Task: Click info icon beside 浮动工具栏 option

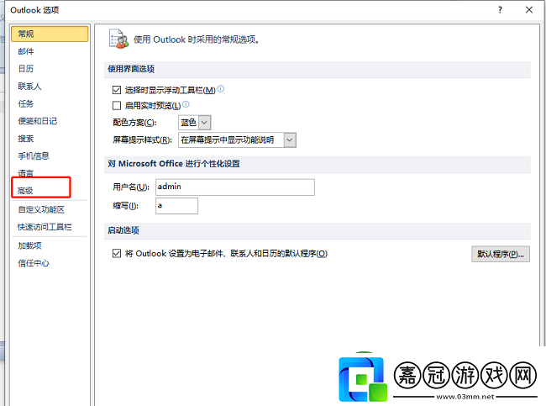Action: click(x=221, y=89)
